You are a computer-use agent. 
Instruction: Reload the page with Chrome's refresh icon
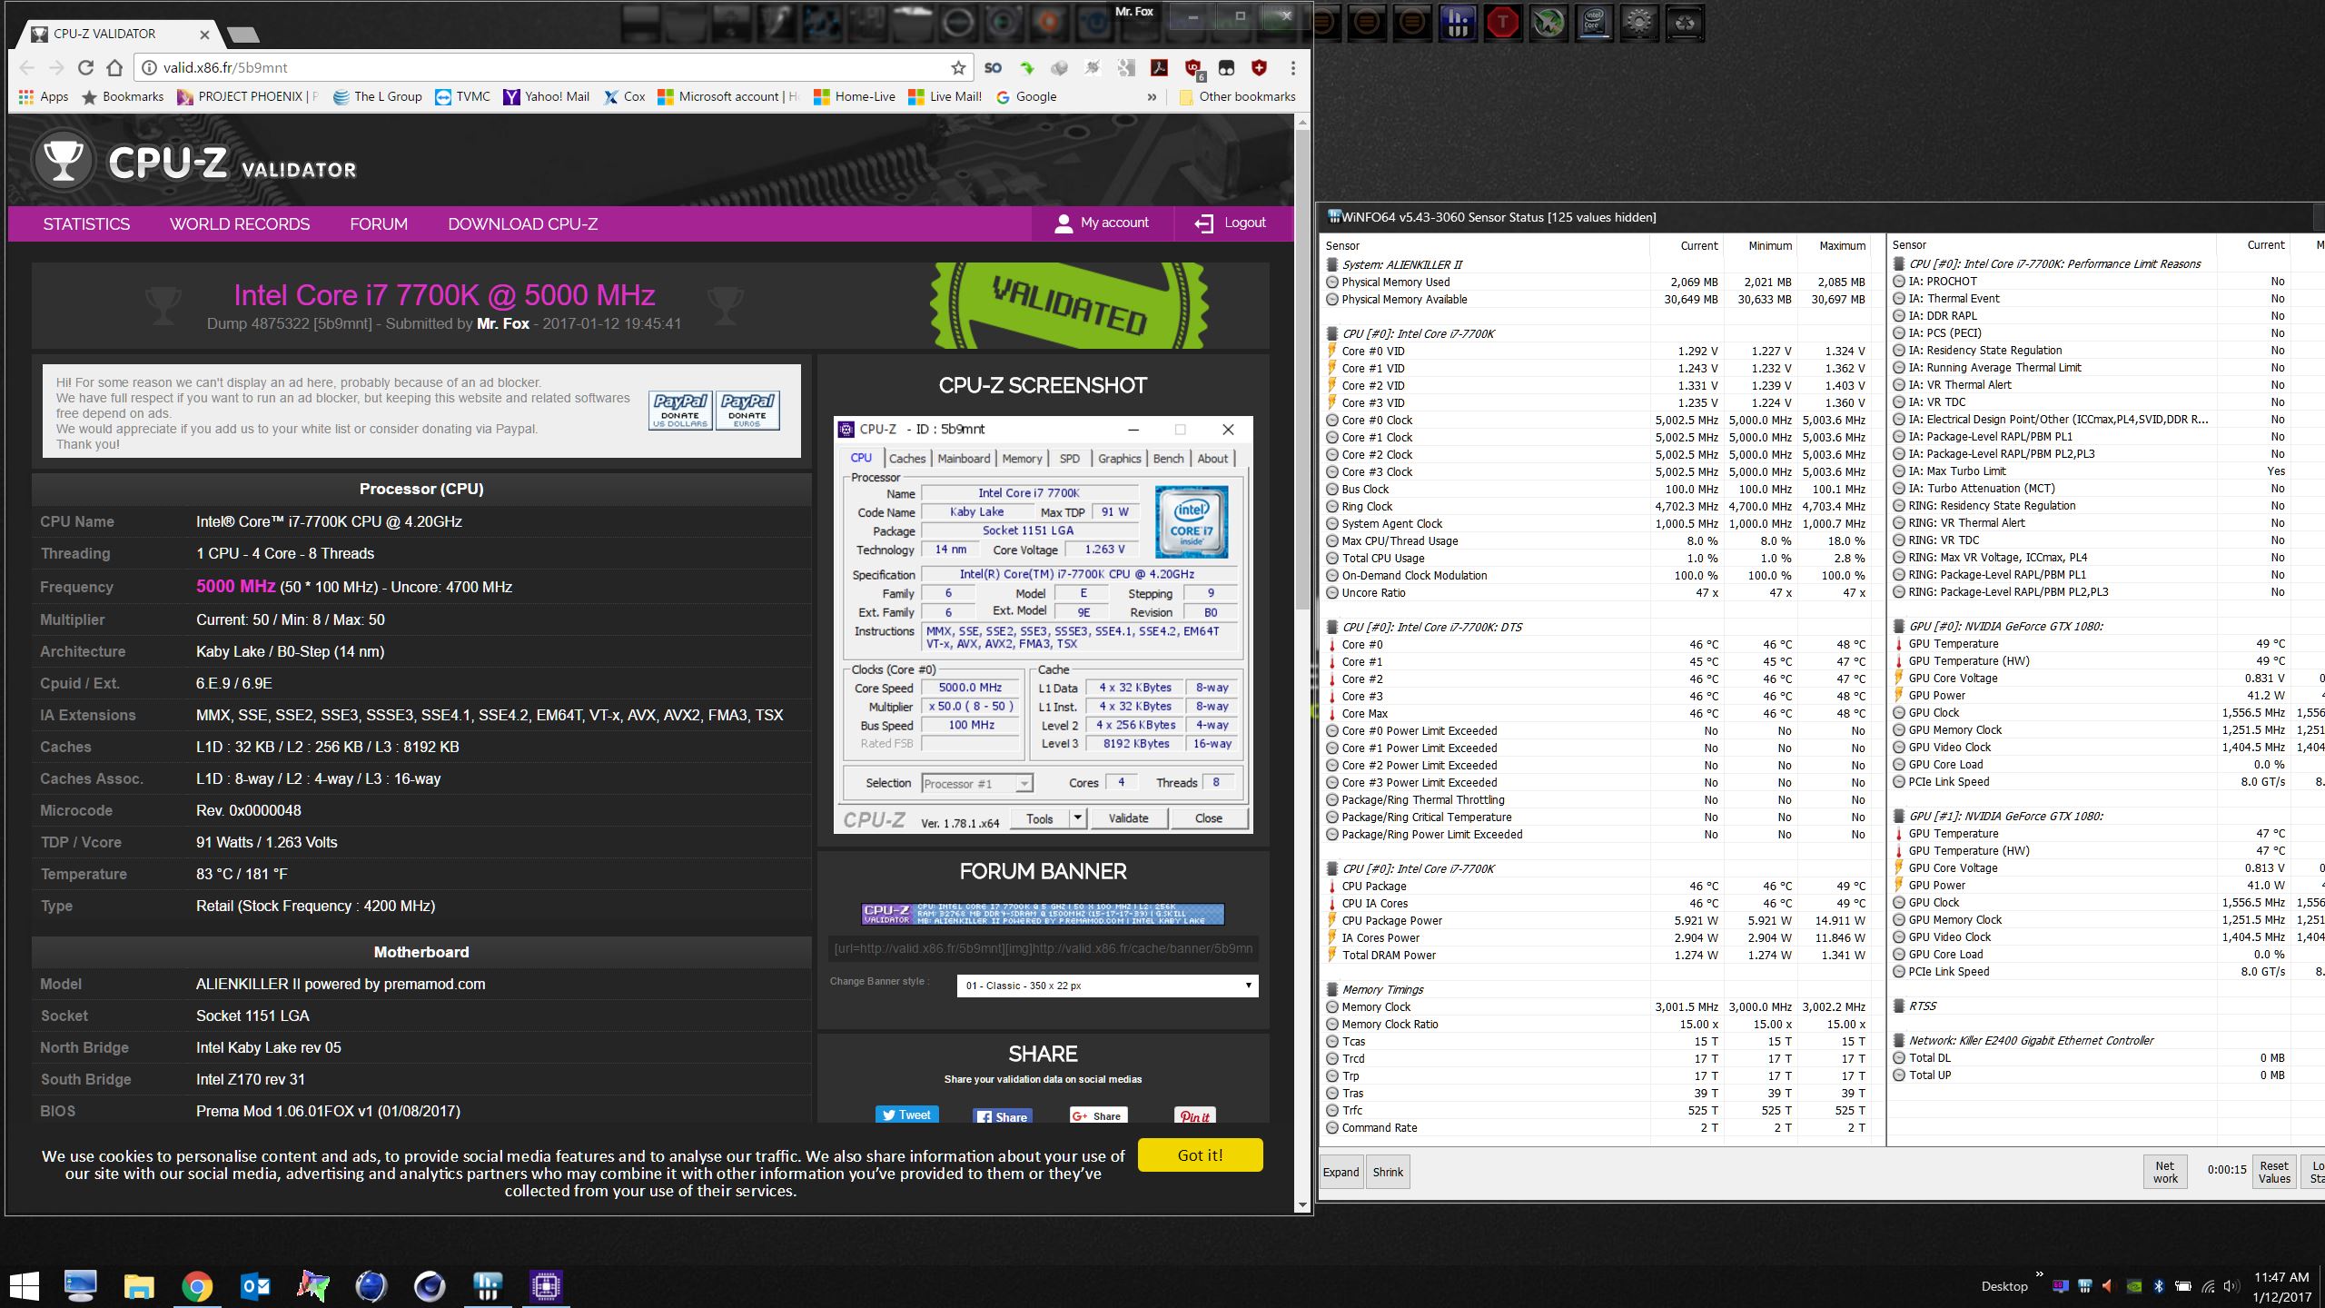[85, 68]
